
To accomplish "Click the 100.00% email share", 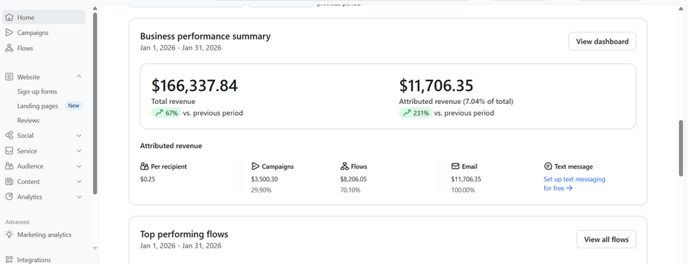I will click(463, 190).
